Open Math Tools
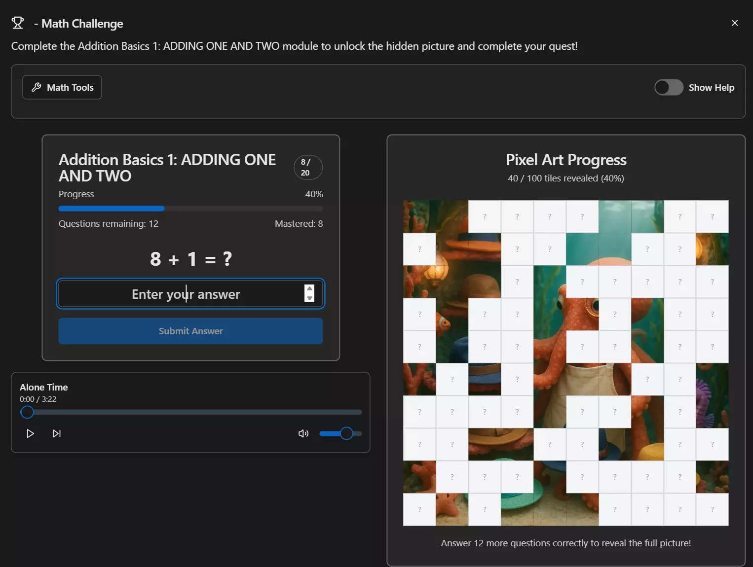753x567 pixels. 62,87
